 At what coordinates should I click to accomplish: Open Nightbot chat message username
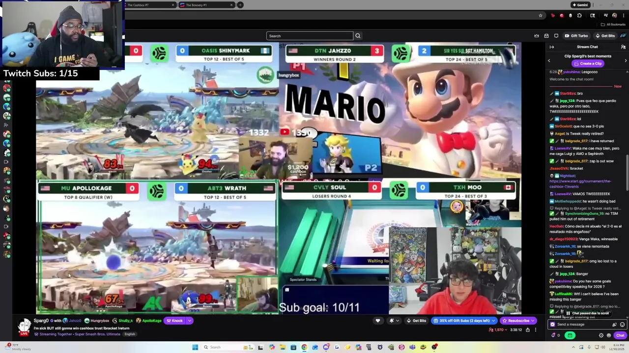(x=568, y=176)
